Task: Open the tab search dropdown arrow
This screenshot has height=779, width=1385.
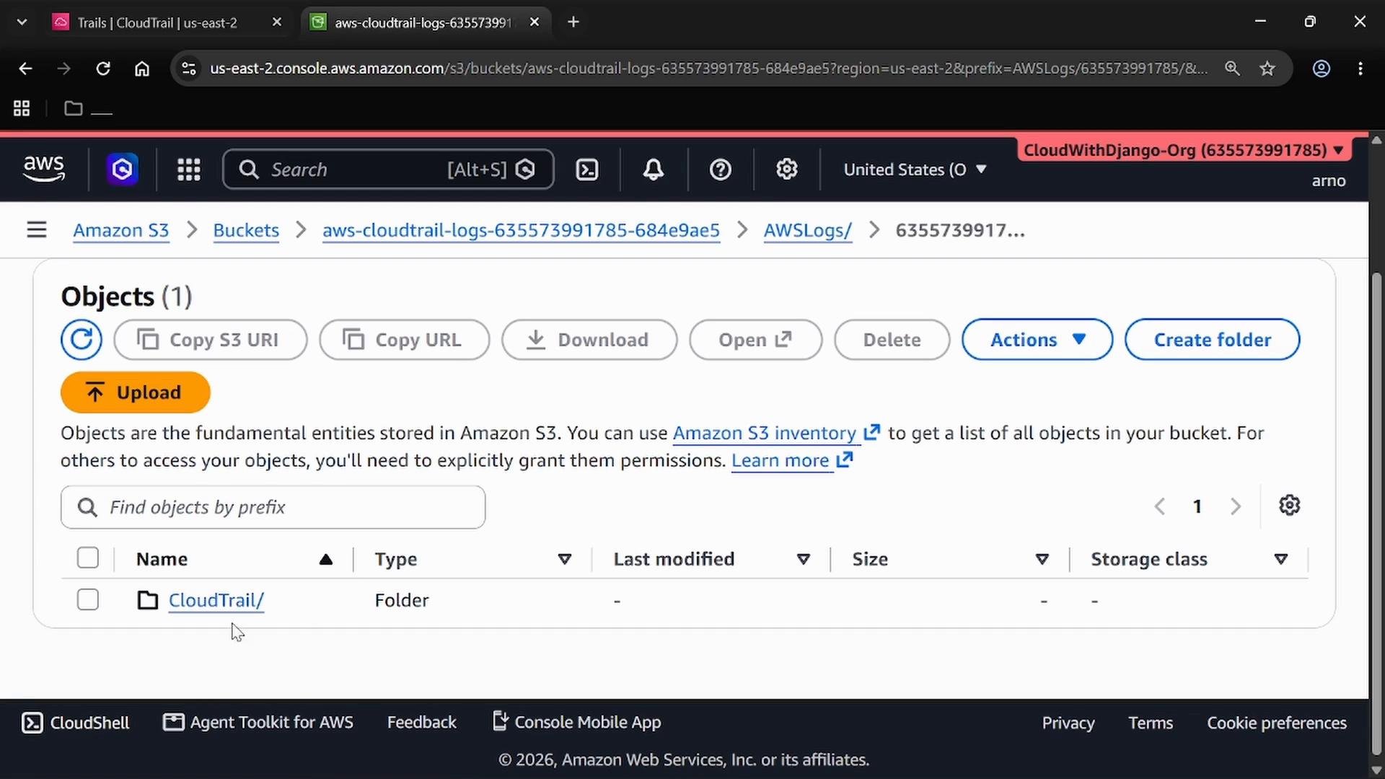Action: point(22,22)
